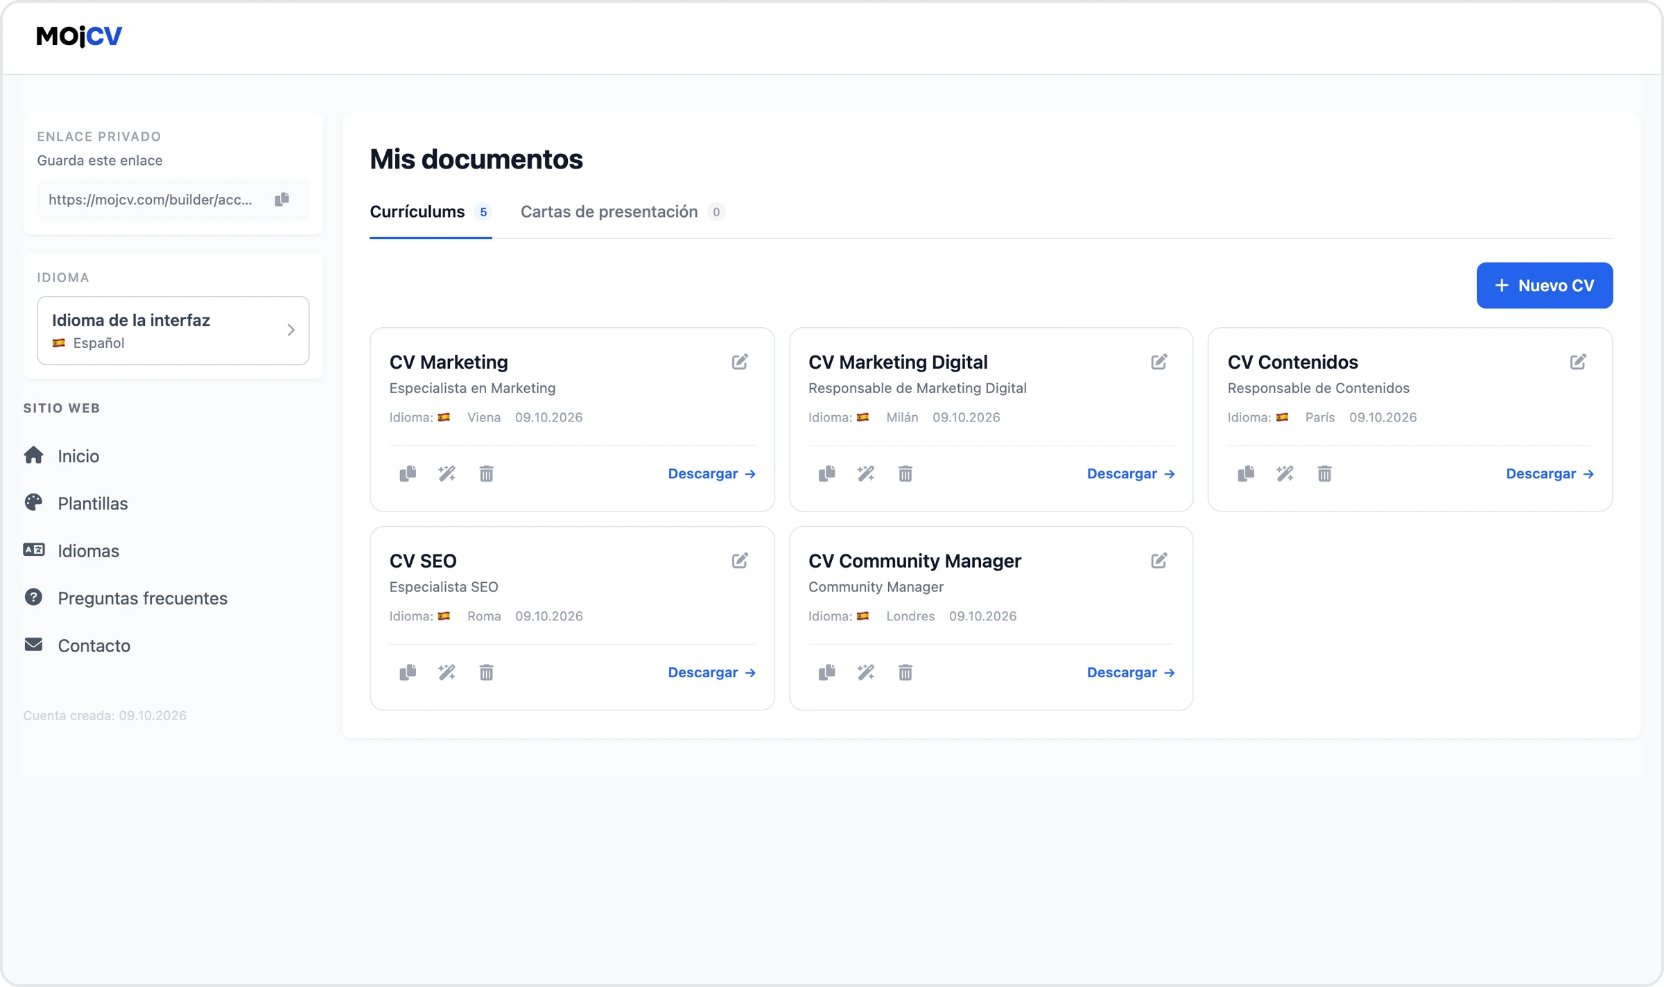Viewport: 1664px width, 987px height.
Task: Click magic wand on CV Marketing Digital
Action: point(866,474)
